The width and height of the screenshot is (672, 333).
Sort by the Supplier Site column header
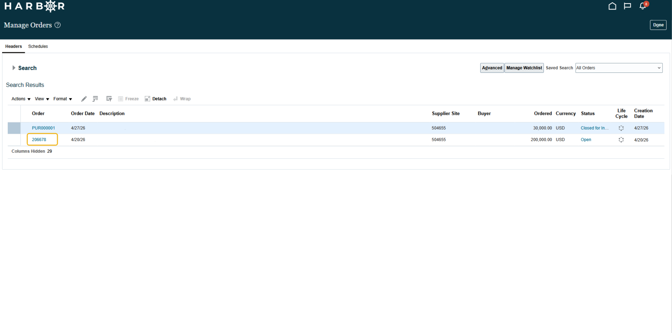click(446, 113)
